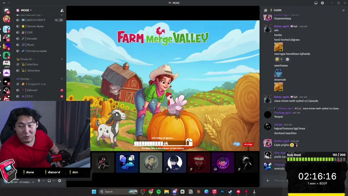Add channel to Gaming category
The image size is (348, 196).
tap(62, 79)
